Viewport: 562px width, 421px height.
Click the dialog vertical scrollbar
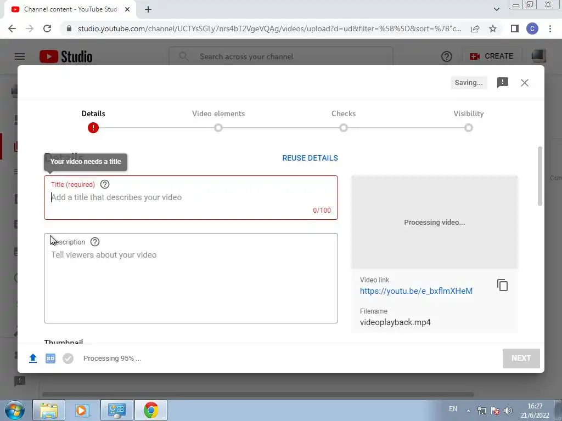pos(540,176)
